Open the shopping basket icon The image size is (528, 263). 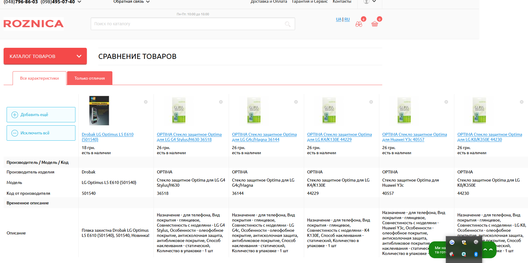375,24
